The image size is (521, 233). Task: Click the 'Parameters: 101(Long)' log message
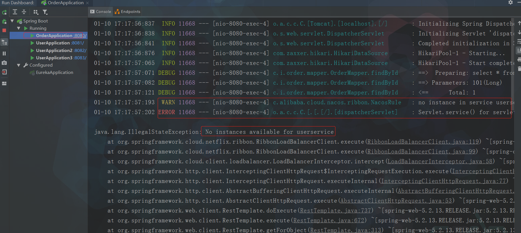click(x=467, y=83)
